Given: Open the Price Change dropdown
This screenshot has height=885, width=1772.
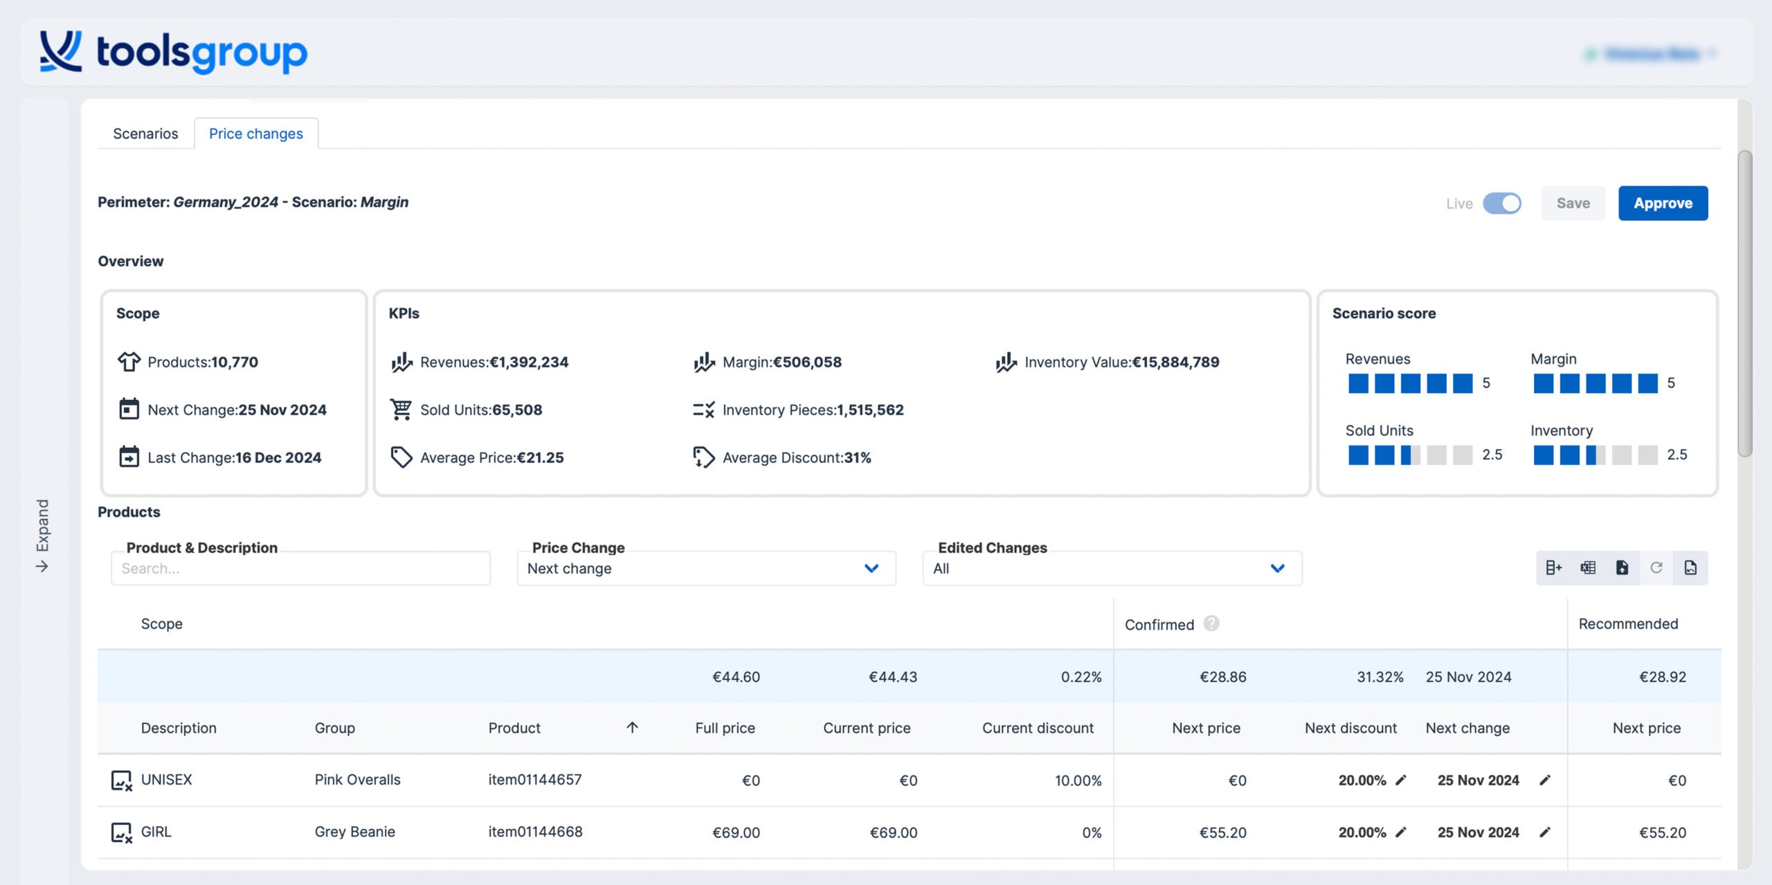Looking at the screenshot, I should [x=706, y=568].
